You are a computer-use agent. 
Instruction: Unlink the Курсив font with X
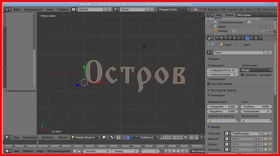270,144
